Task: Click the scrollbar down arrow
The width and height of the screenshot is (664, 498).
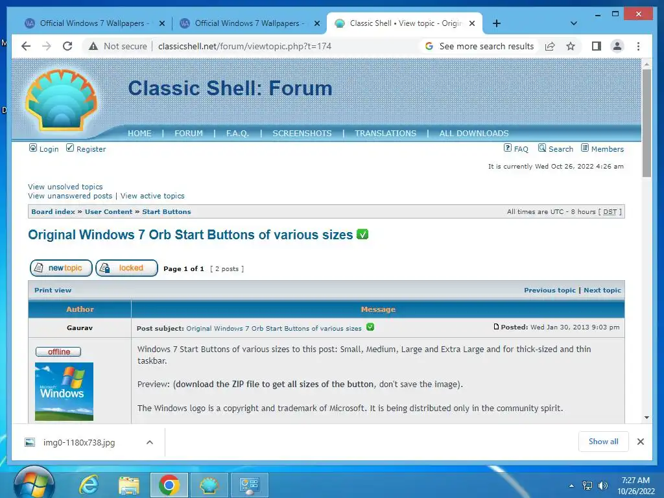Action: (x=646, y=418)
